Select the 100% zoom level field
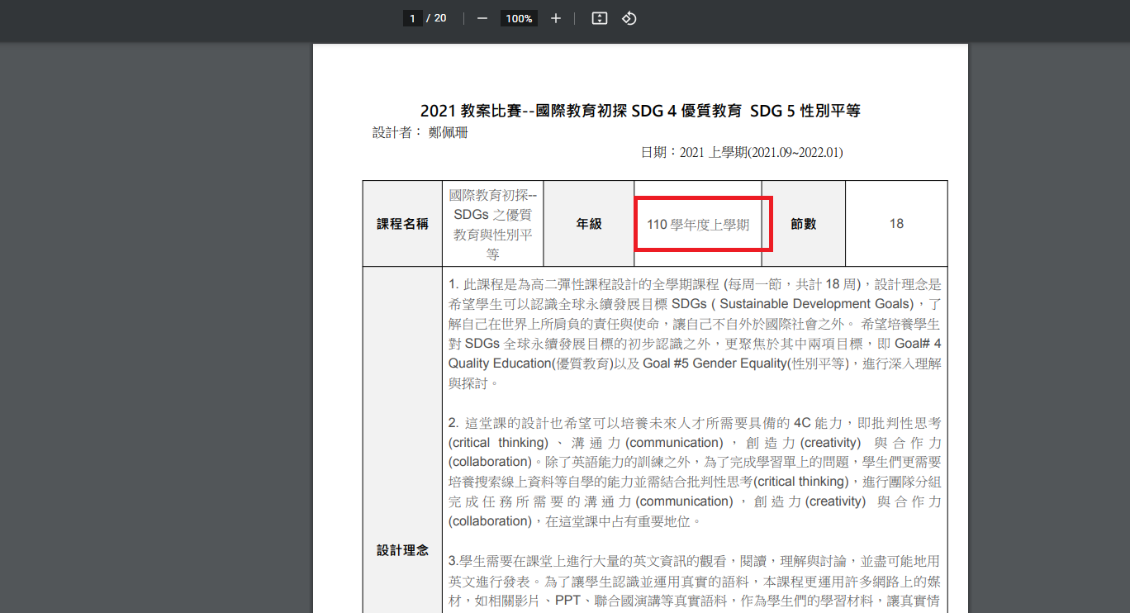Screen dimensions: 1130x613 click(519, 18)
